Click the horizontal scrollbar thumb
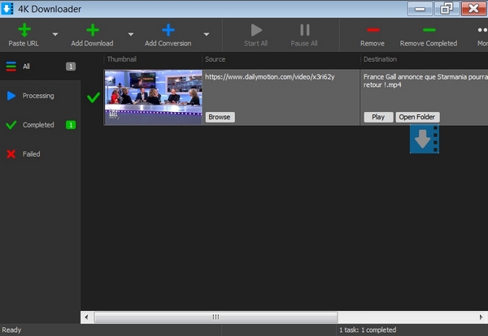Viewport: 488px width, 336px height. click(x=216, y=317)
